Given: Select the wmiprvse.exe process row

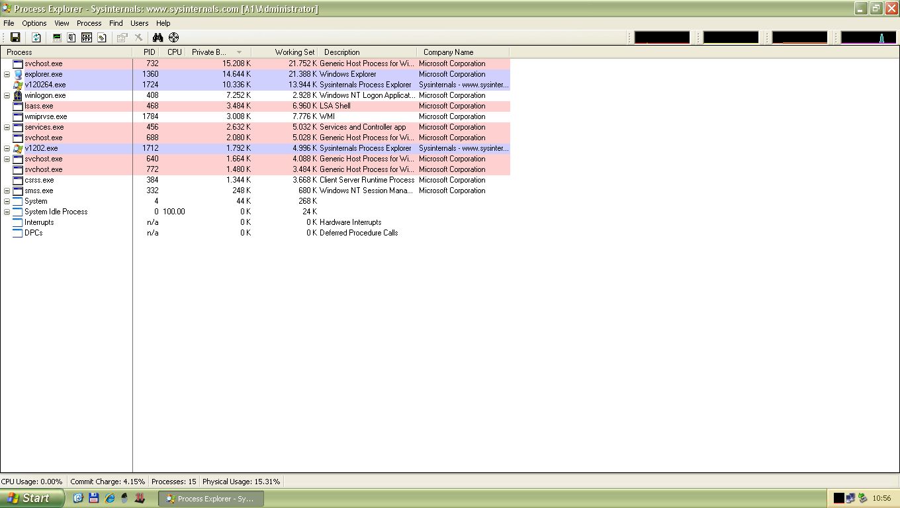Looking at the screenshot, I should click(x=255, y=116).
